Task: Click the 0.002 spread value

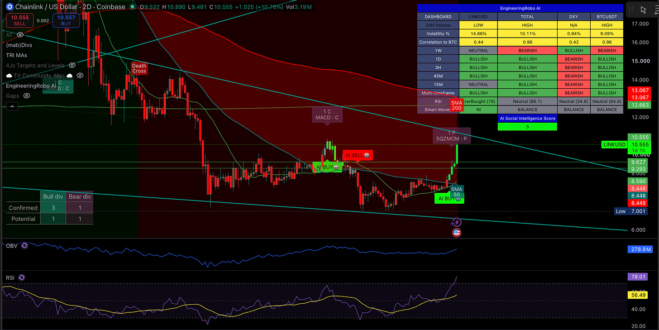Action: [43, 20]
